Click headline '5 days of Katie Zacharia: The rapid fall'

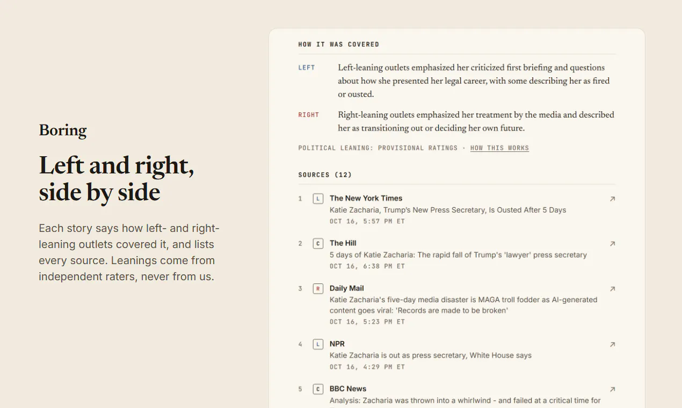tap(458, 255)
